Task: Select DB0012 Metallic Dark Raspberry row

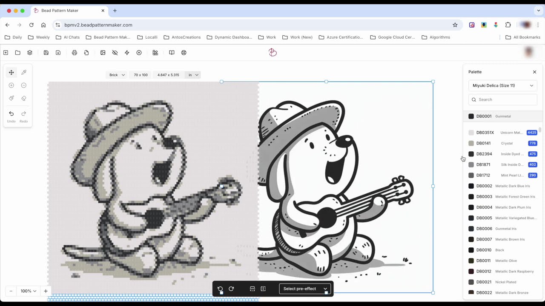Action: coord(503,271)
